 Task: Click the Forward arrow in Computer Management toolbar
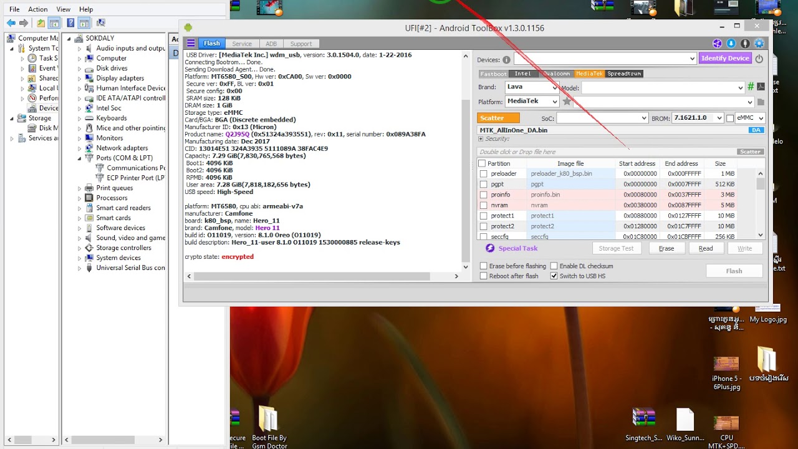24,23
